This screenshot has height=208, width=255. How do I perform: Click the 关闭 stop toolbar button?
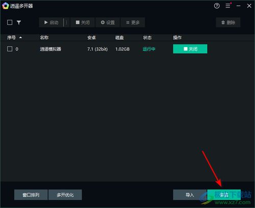83,22
